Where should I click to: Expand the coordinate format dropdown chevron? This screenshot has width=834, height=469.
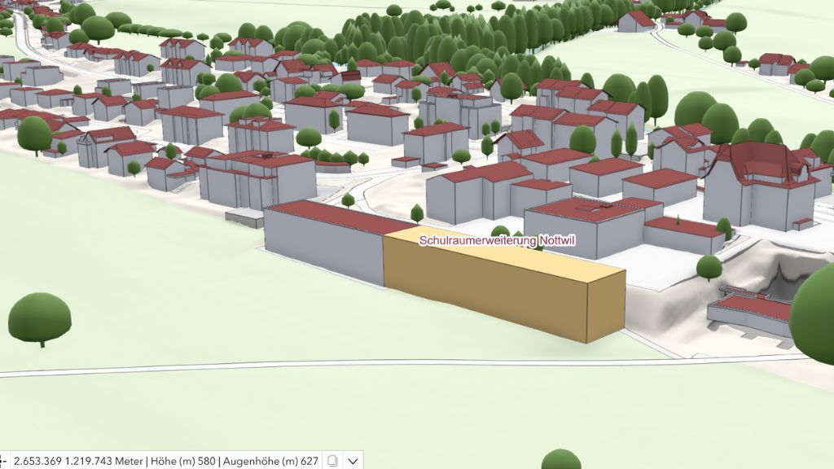click(x=353, y=461)
